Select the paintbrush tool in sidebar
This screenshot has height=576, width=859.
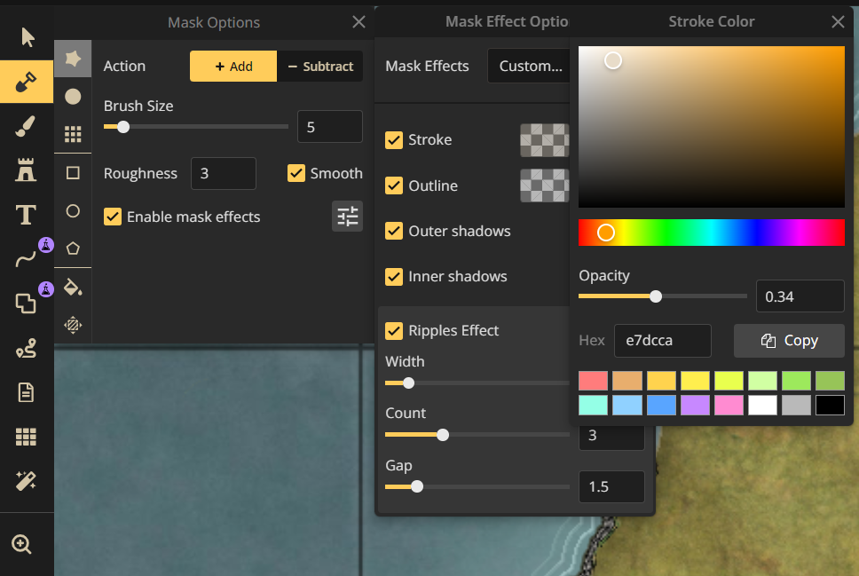(26, 127)
